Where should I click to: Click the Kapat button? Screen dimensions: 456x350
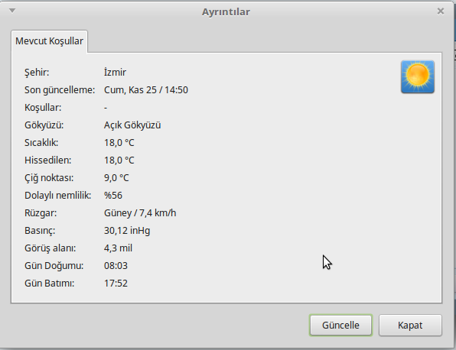[410, 325]
